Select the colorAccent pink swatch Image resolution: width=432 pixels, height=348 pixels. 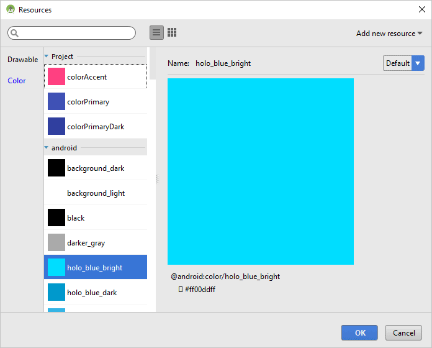click(56, 77)
